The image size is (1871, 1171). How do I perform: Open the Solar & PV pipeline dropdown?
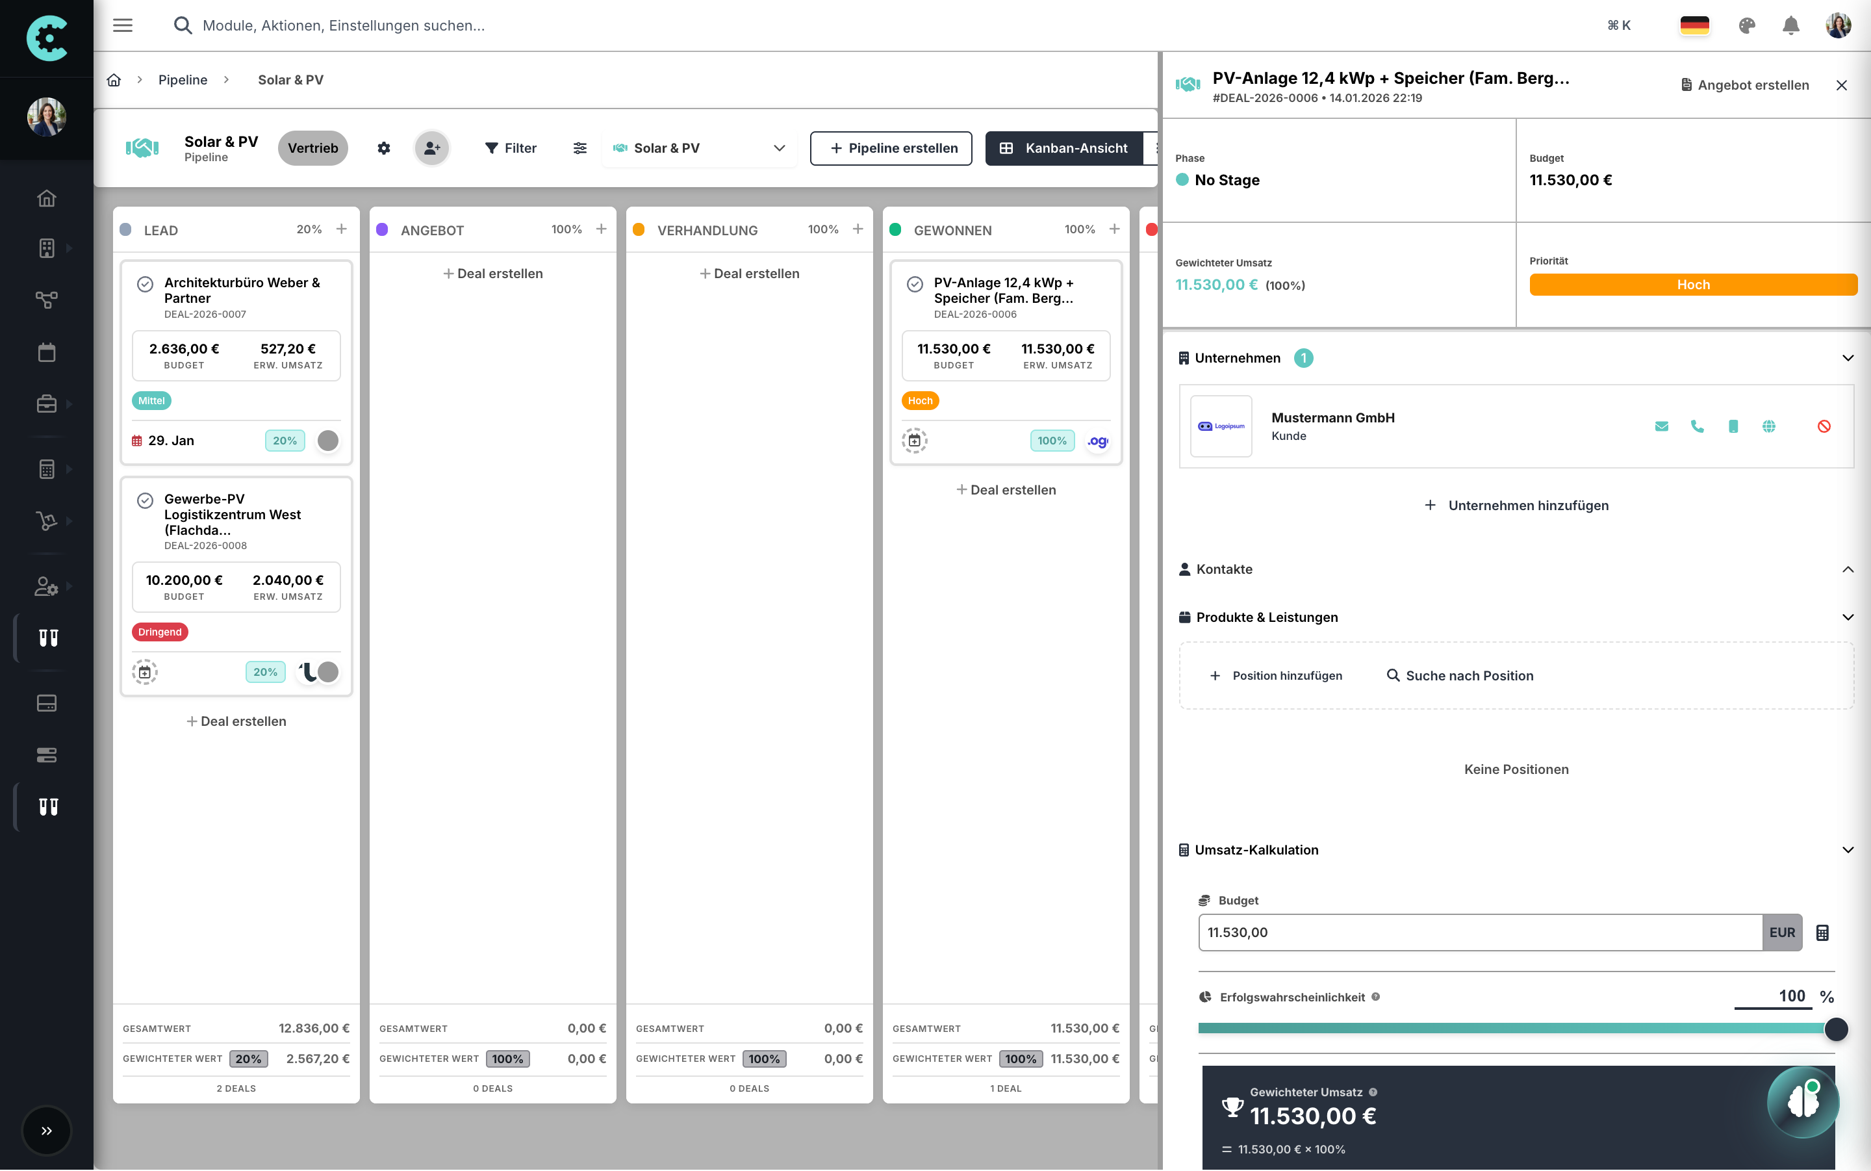(x=779, y=148)
